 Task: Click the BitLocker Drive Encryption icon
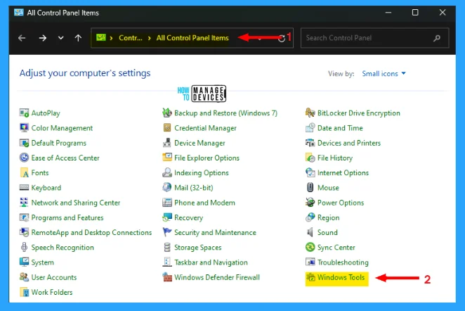point(310,113)
